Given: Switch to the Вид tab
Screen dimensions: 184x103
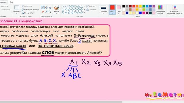Looking at the screenshot, I should point(11,2).
